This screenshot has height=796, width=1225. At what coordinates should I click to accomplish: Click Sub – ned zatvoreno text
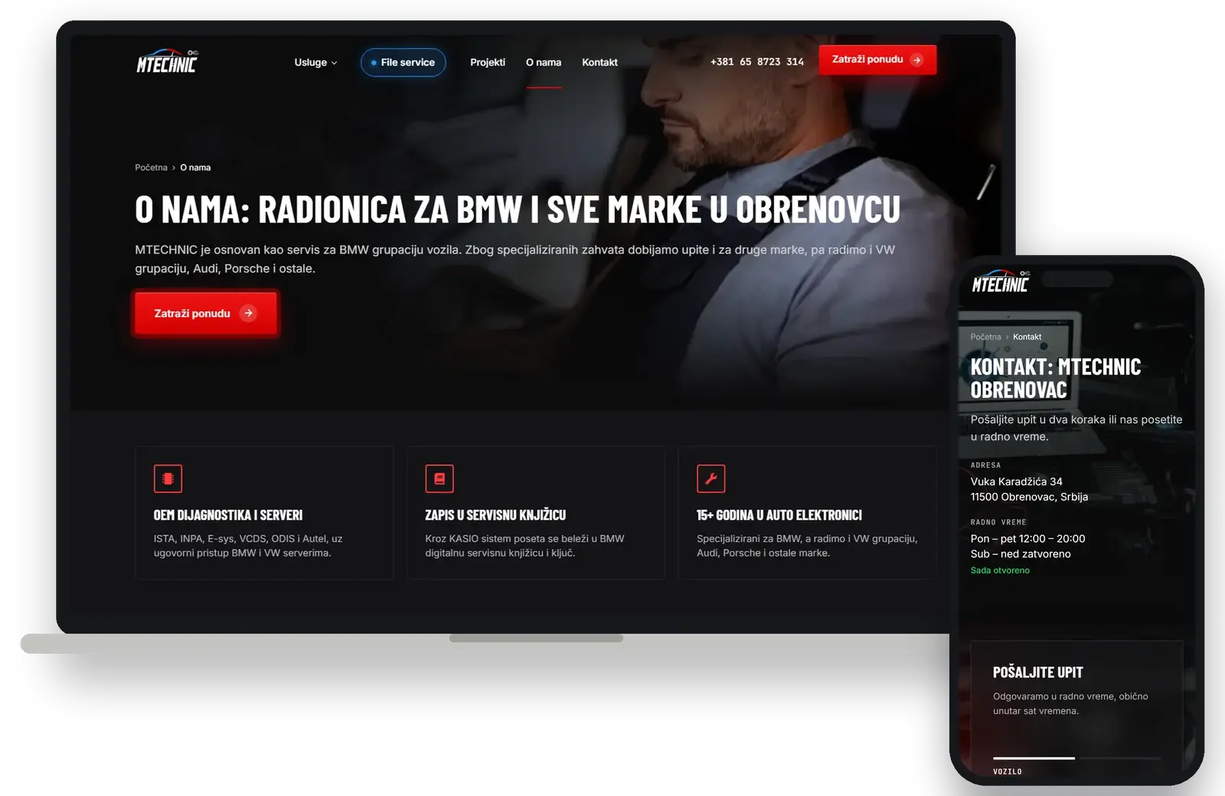(1021, 554)
